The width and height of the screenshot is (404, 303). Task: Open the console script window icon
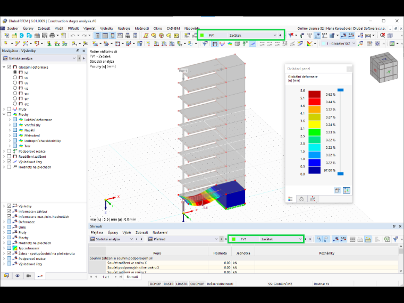(x=120, y=35)
